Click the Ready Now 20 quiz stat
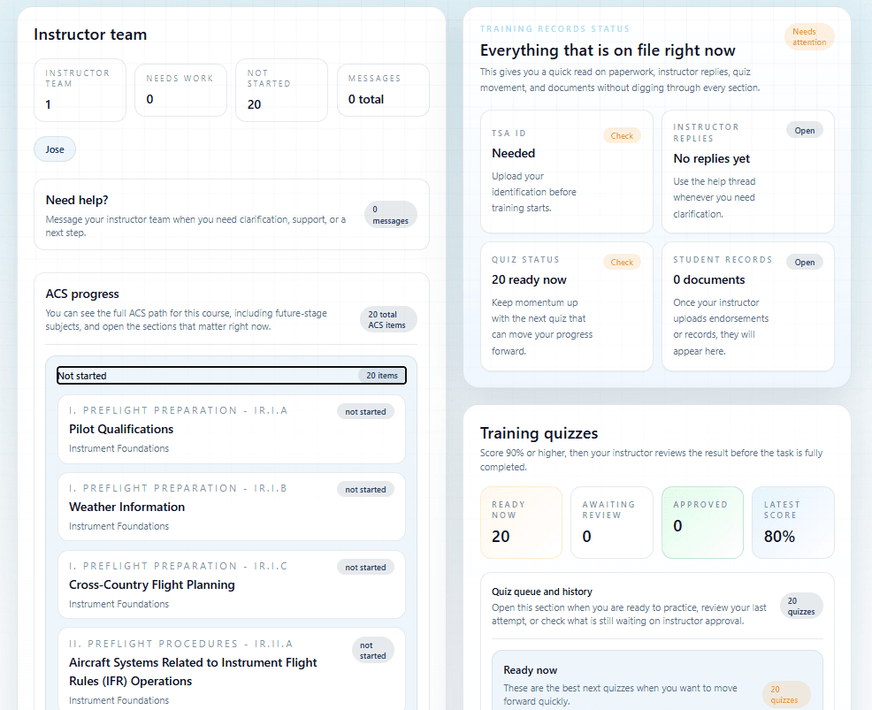 (x=521, y=523)
